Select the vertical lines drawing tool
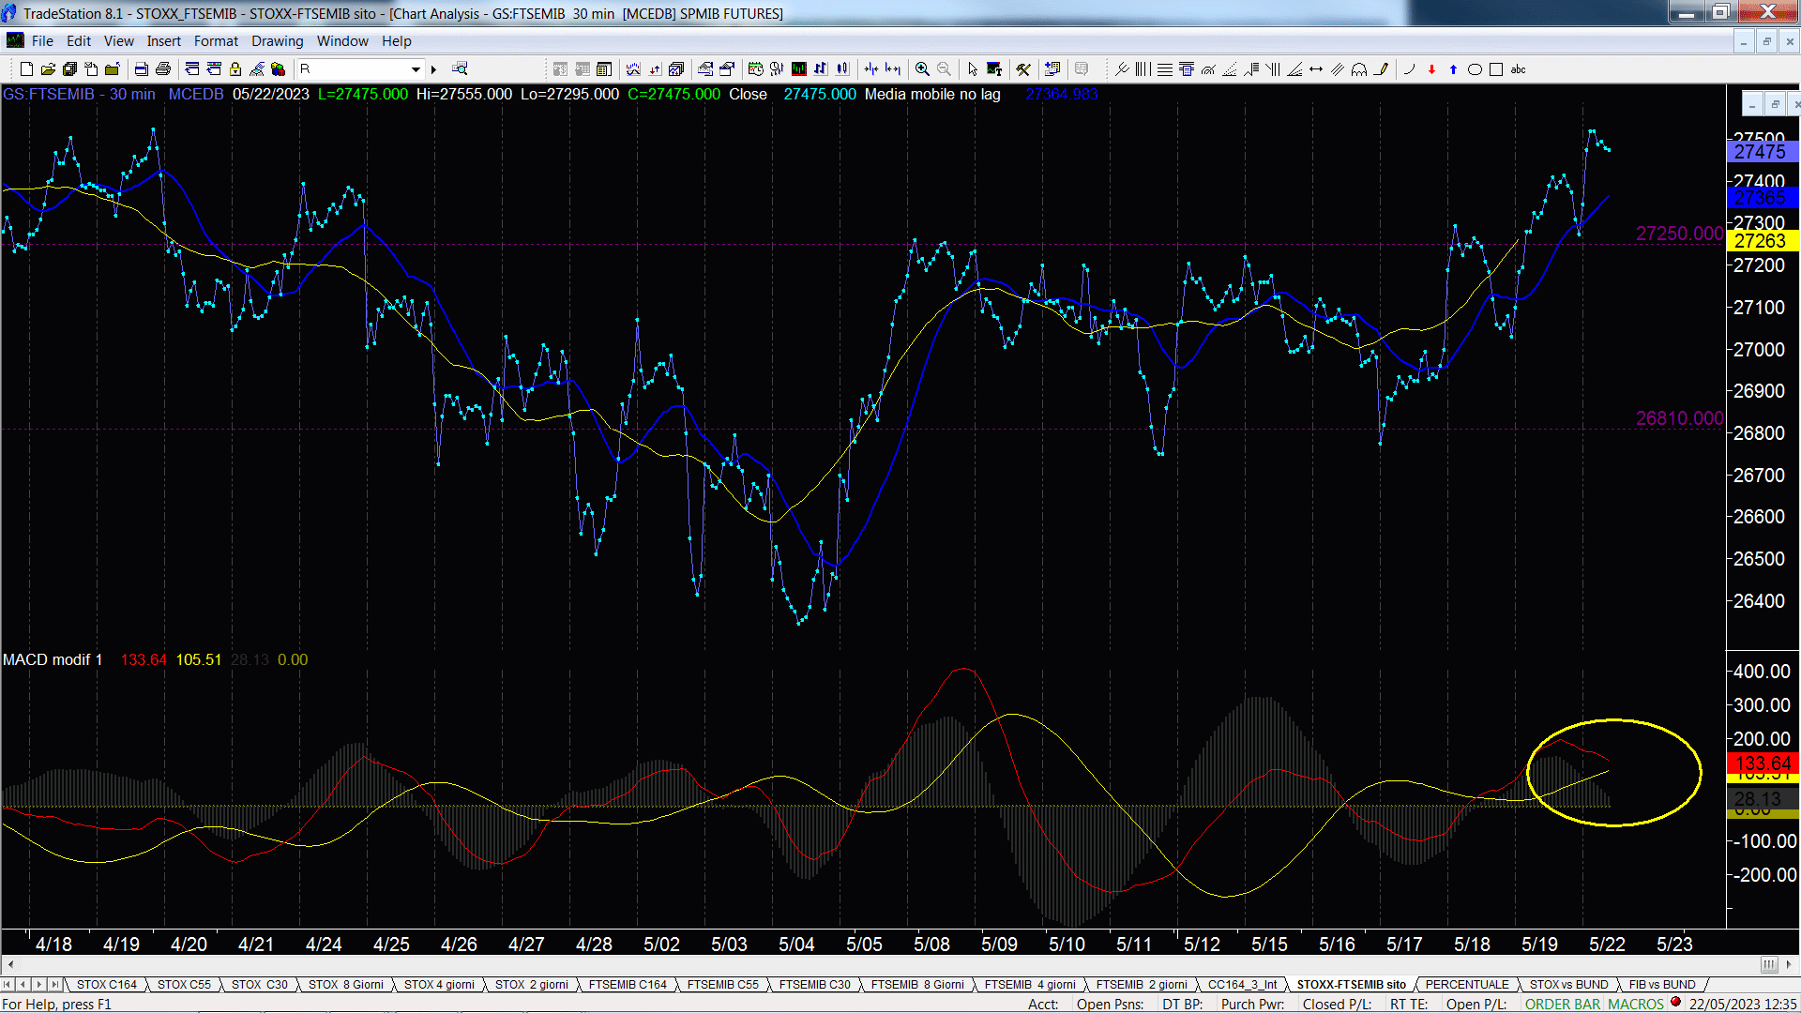The height and width of the screenshot is (1013, 1801). click(x=1143, y=69)
